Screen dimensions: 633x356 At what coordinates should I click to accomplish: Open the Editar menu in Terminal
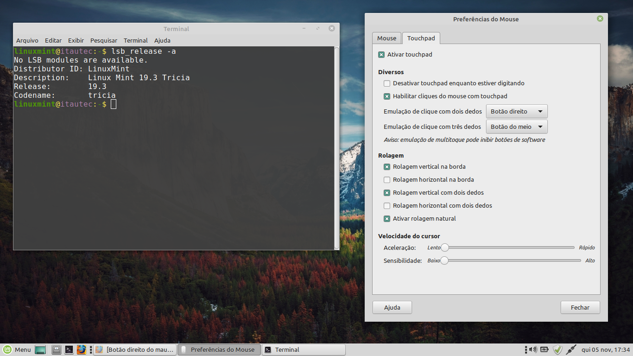(x=53, y=40)
